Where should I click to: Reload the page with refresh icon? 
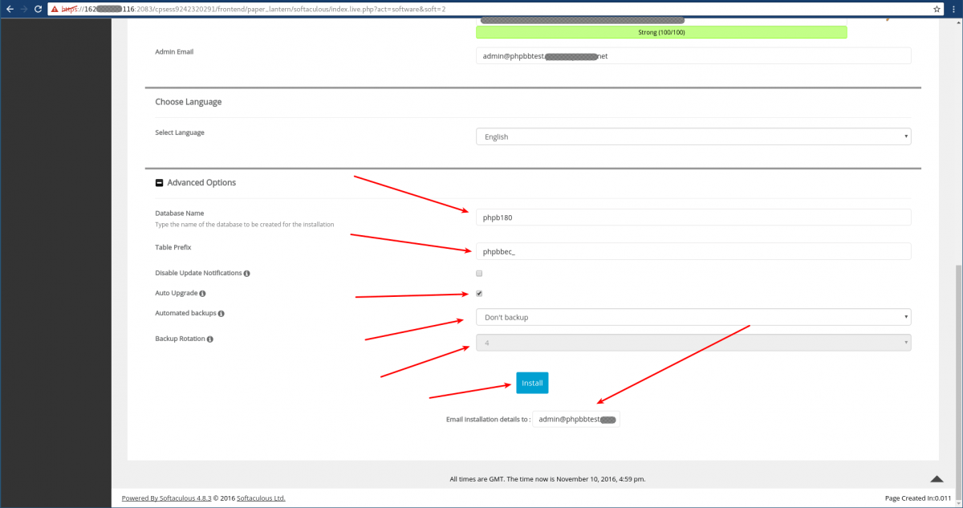point(36,9)
